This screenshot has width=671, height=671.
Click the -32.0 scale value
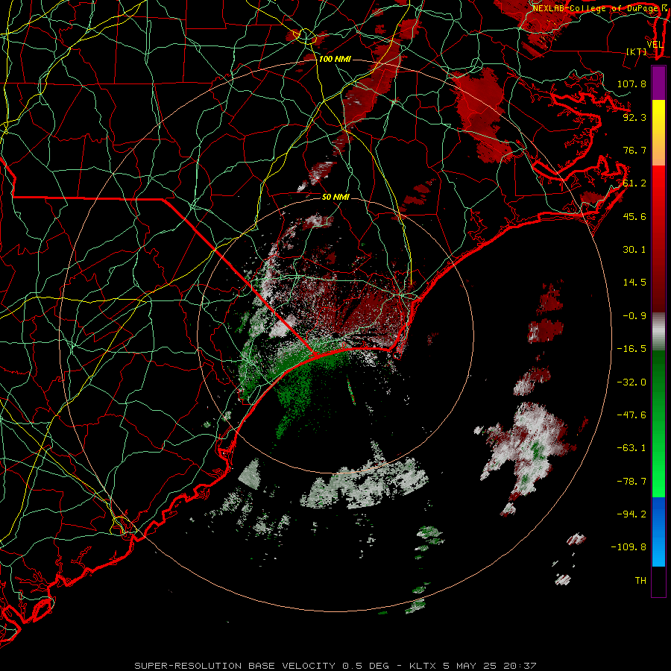[x=631, y=382]
